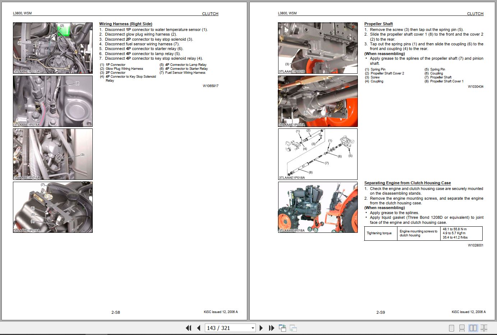497x335 pixels.
Task: Toggle two-page facing layout
Action: click(473, 328)
